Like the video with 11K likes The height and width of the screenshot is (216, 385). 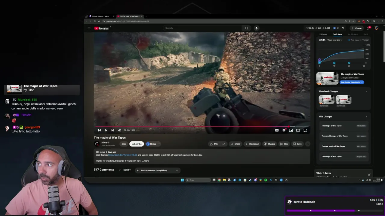214,144
